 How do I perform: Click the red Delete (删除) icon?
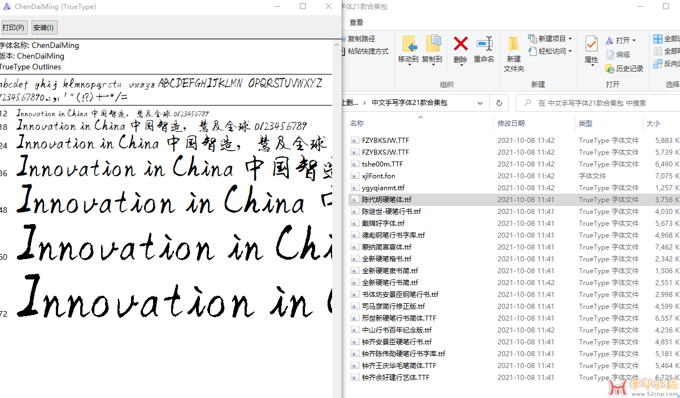point(460,45)
